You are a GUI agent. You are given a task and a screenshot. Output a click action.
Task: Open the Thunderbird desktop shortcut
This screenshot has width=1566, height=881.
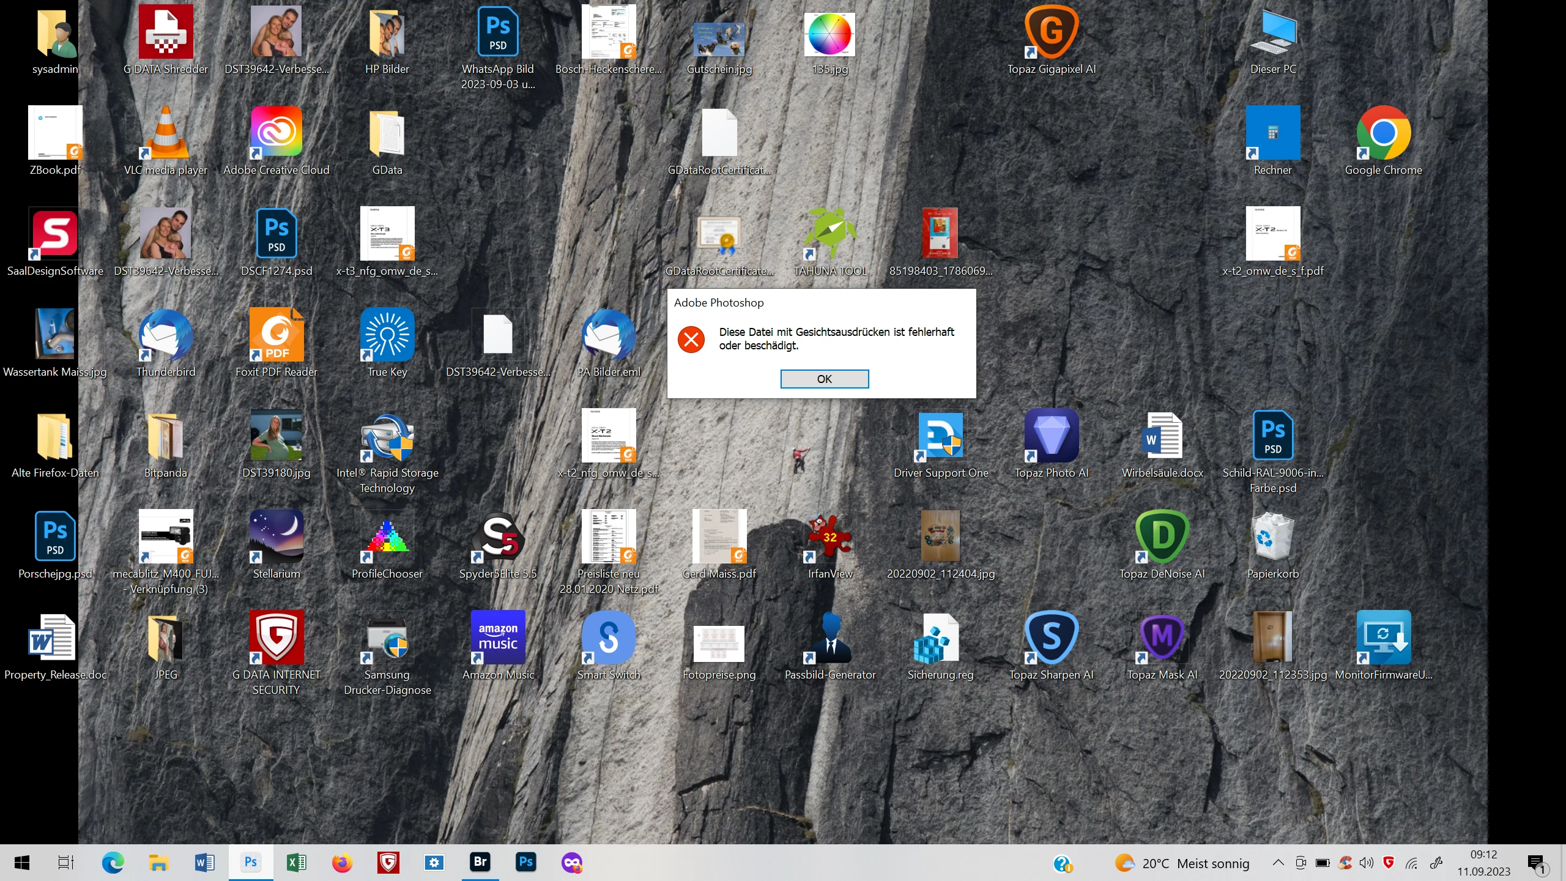click(166, 335)
